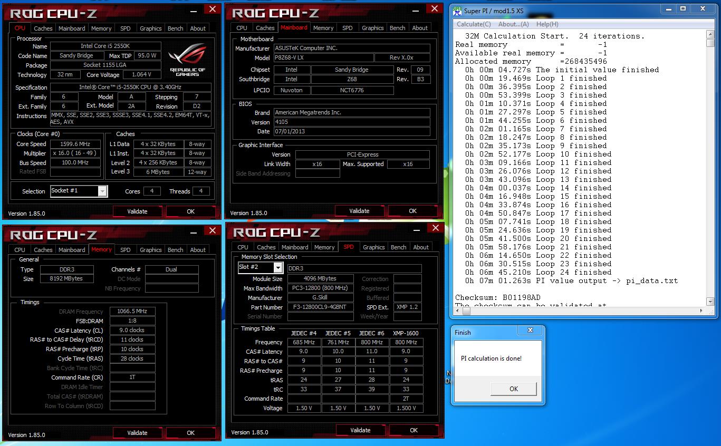Click OK in the Slot Selection SPD window

(x=414, y=430)
